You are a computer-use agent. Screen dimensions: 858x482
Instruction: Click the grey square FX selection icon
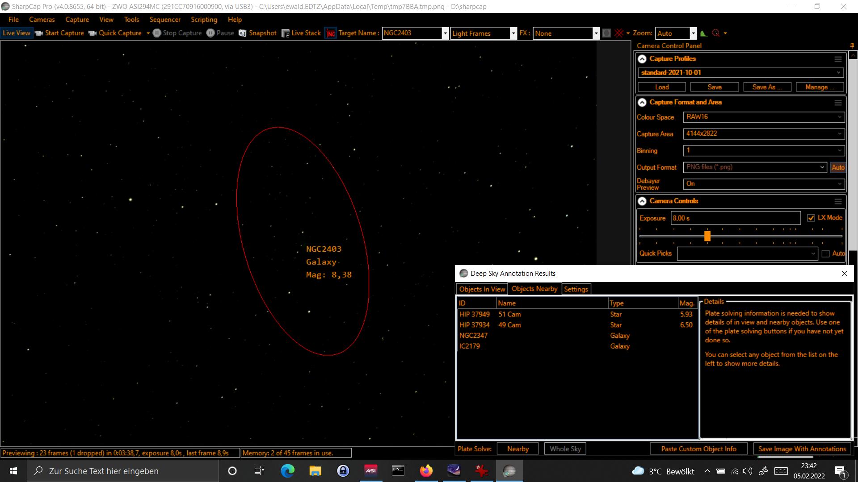606,33
